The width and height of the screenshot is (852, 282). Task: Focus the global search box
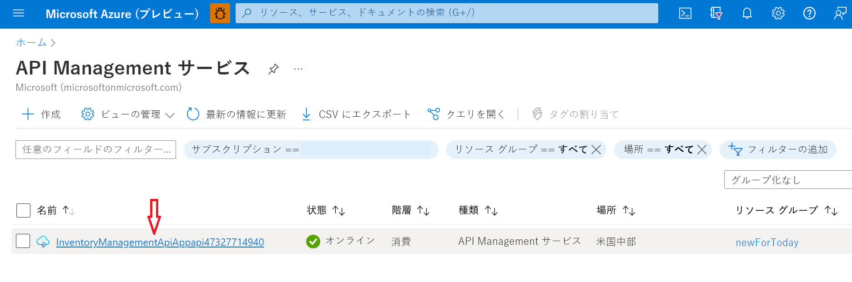tap(447, 13)
